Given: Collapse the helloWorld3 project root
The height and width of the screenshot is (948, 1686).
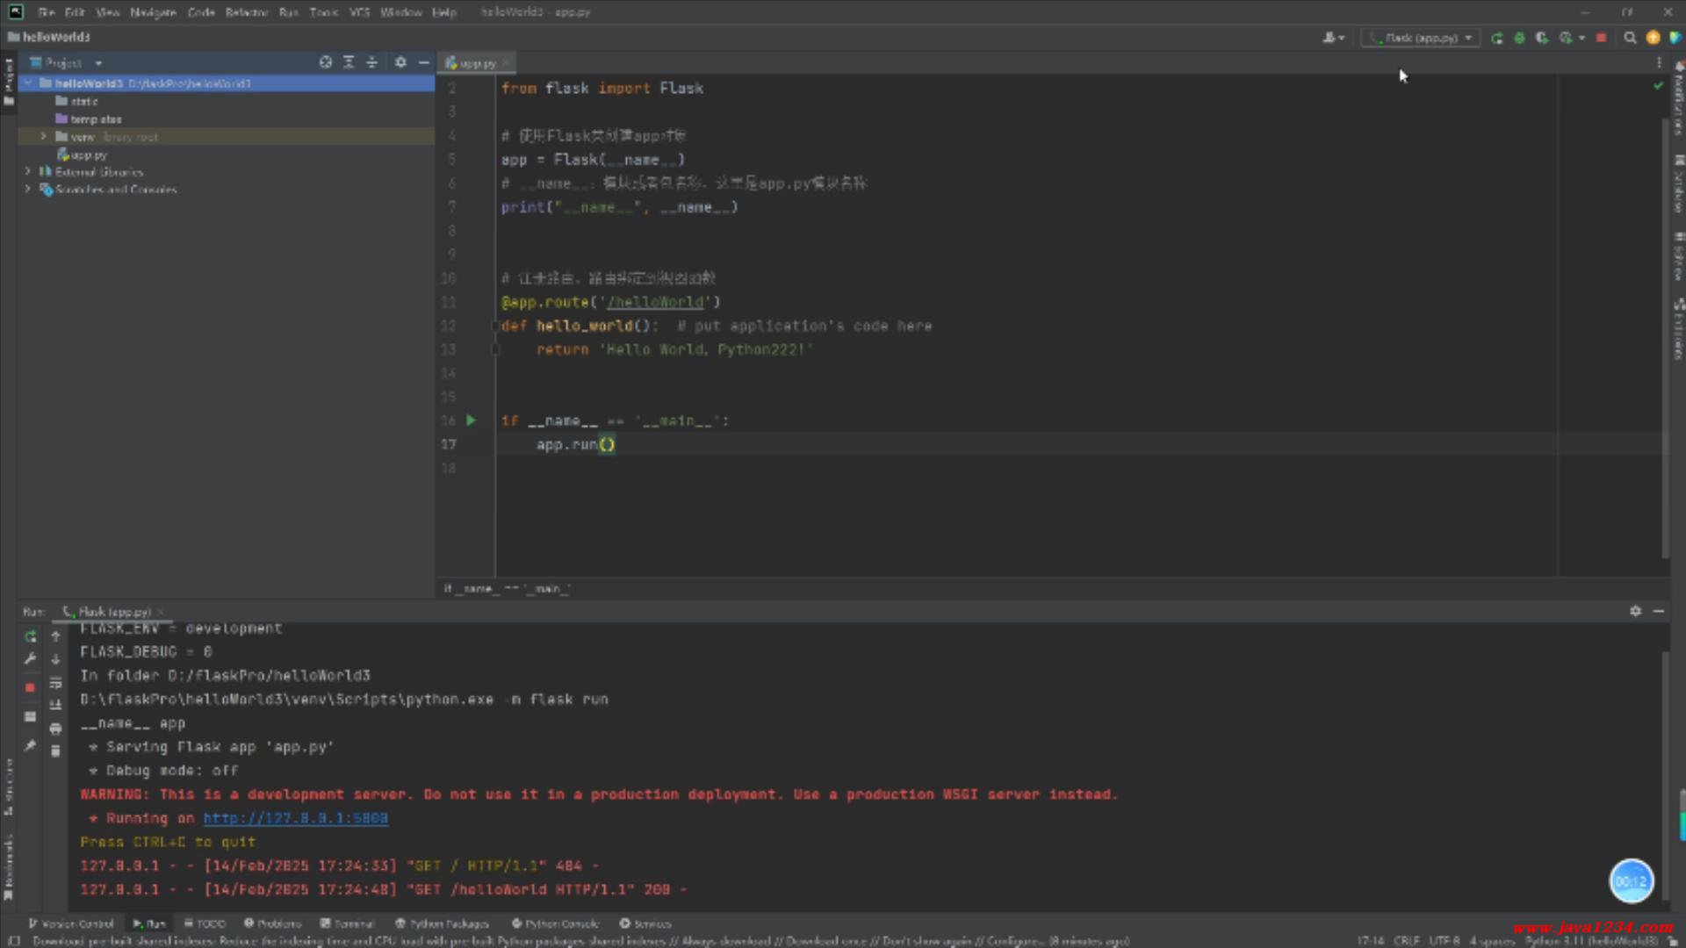Looking at the screenshot, I should point(28,83).
